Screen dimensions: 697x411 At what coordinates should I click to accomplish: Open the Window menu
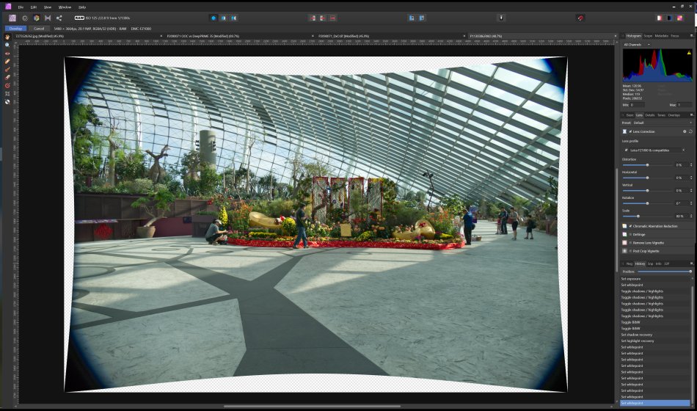coord(65,7)
